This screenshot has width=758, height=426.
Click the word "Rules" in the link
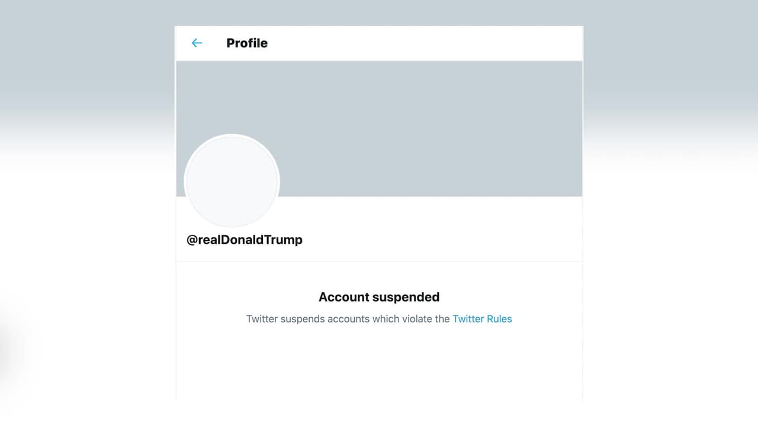[499, 319]
